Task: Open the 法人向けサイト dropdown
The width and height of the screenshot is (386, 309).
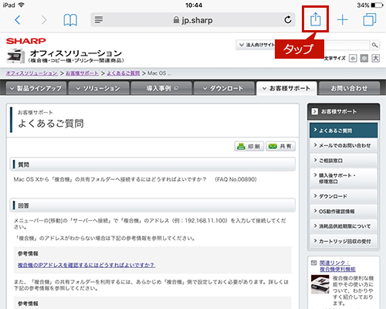Action: [x=256, y=45]
